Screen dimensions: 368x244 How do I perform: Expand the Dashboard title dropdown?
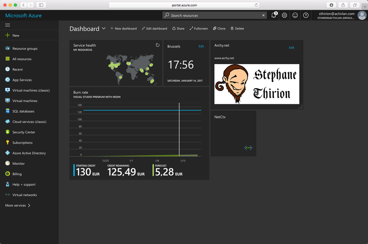click(104, 28)
